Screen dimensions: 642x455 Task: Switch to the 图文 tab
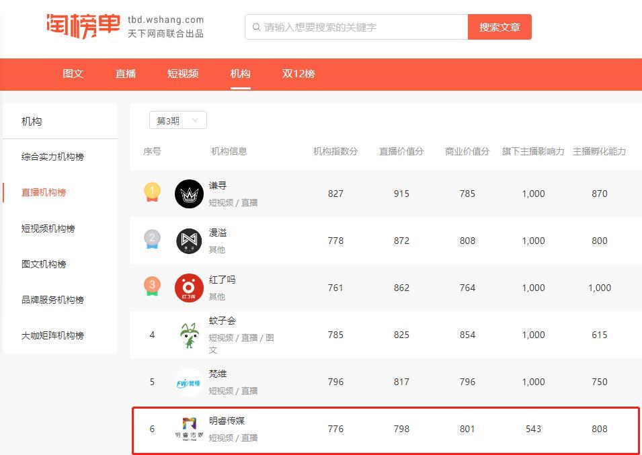click(x=73, y=74)
